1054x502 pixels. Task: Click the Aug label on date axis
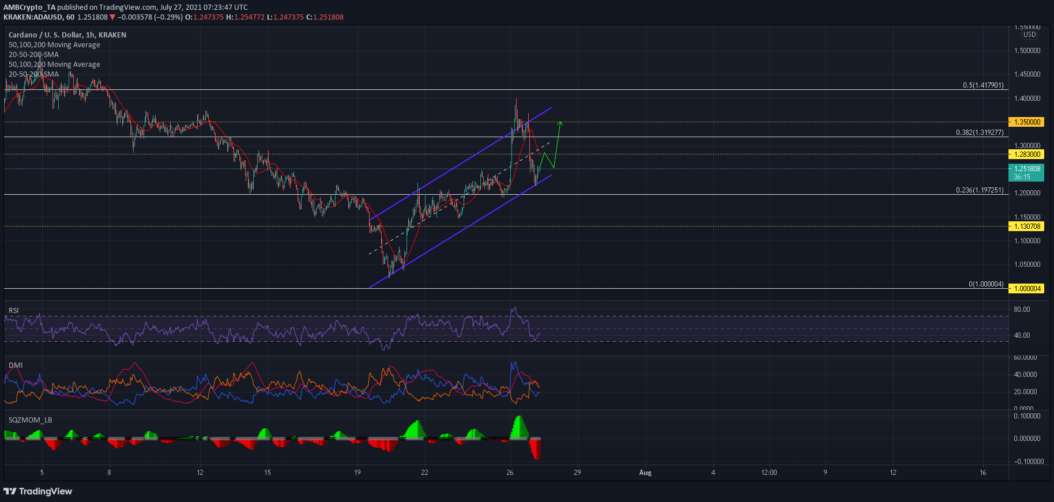point(645,473)
